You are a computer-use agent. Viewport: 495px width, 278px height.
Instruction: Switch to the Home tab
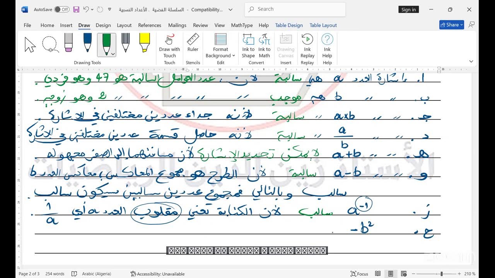coord(47,25)
